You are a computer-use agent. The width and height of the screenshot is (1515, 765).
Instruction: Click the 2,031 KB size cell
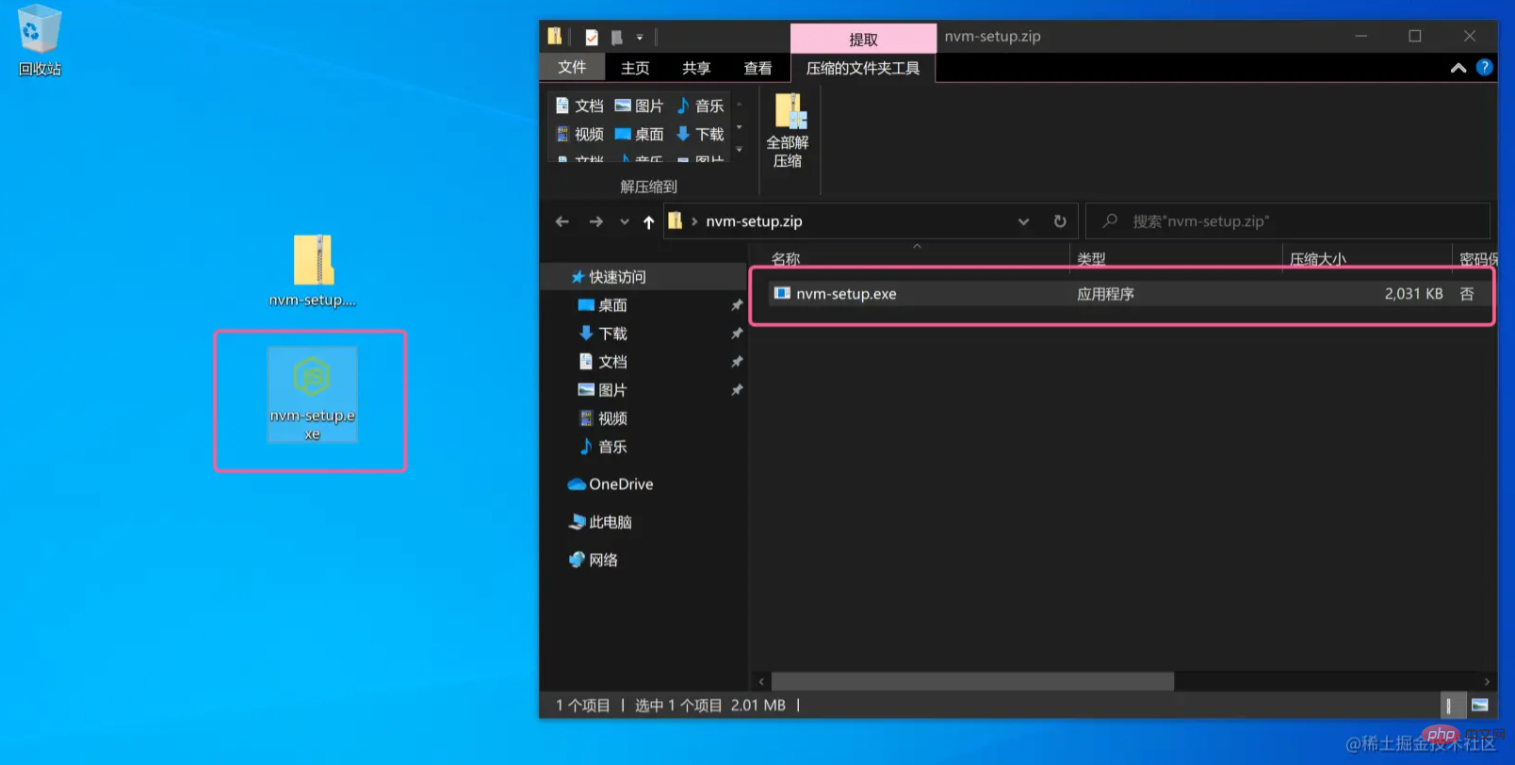coord(1413,294)
